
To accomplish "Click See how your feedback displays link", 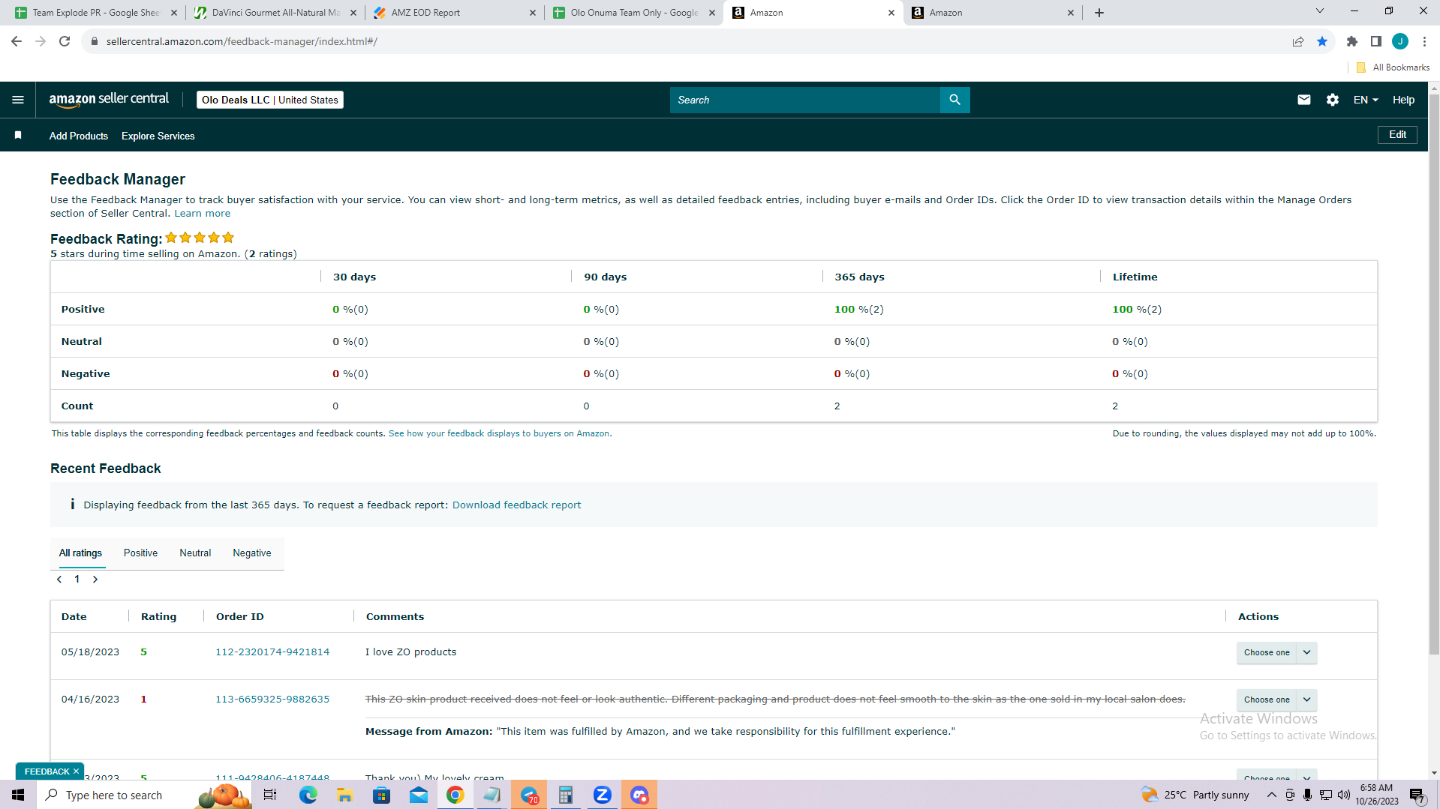I will point(499,434).
